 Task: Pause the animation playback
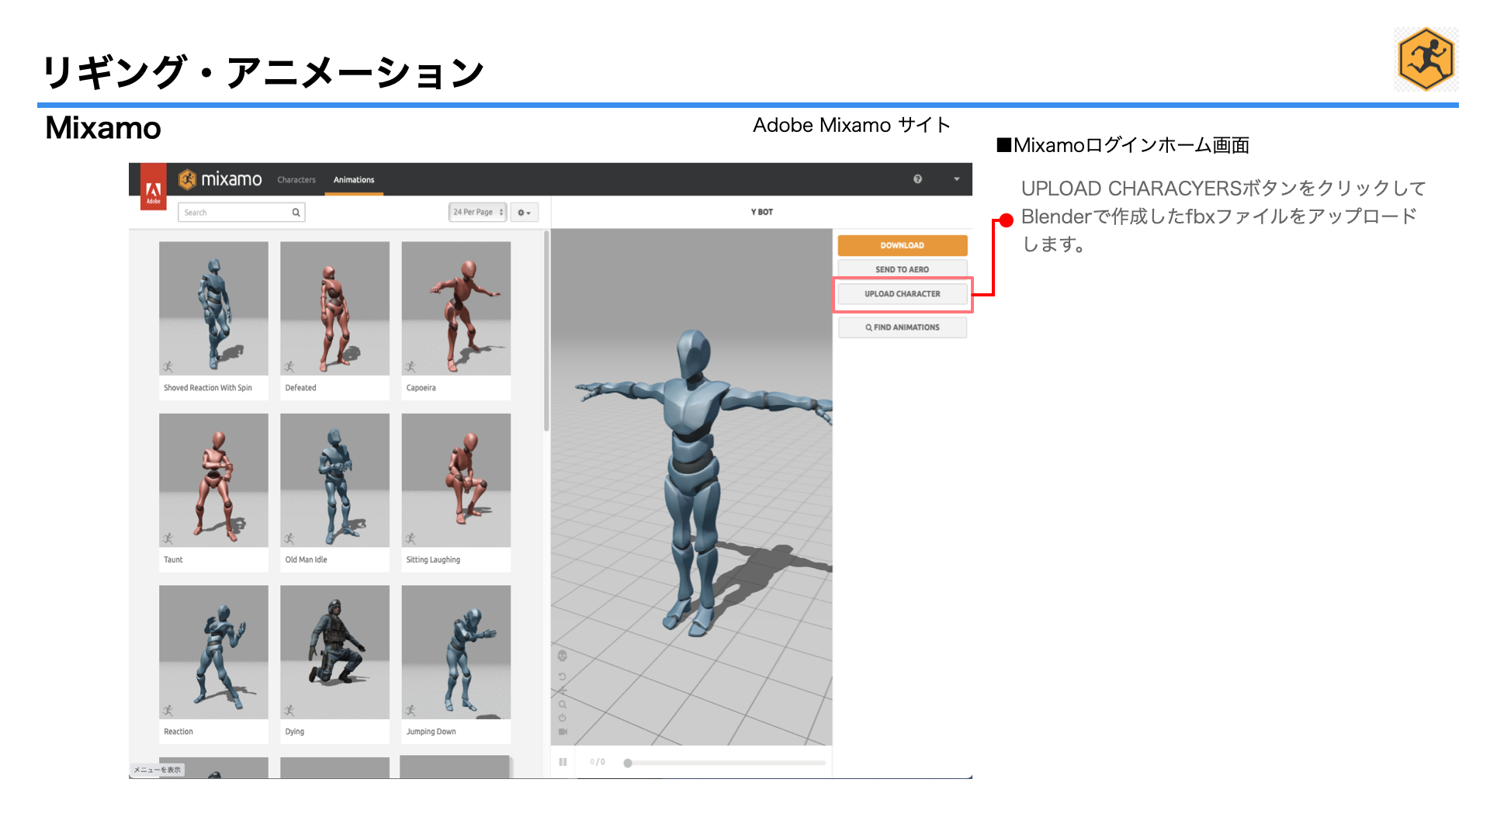563,762
